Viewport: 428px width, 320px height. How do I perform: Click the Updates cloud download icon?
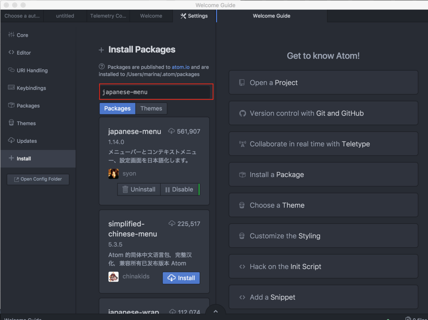coord(11,140)
